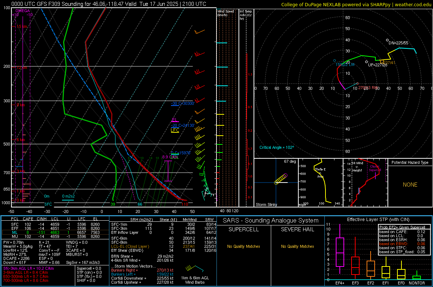Image resolution: width=433 pixels, height=287 pixels.
Task: Select the 9 km height marker
Action: click(21, 105)
